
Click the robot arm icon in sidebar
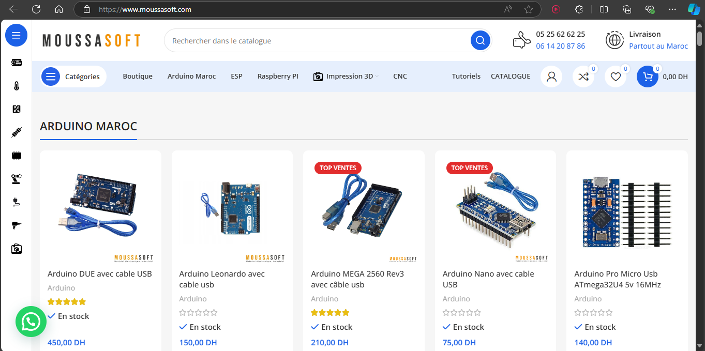17,179
